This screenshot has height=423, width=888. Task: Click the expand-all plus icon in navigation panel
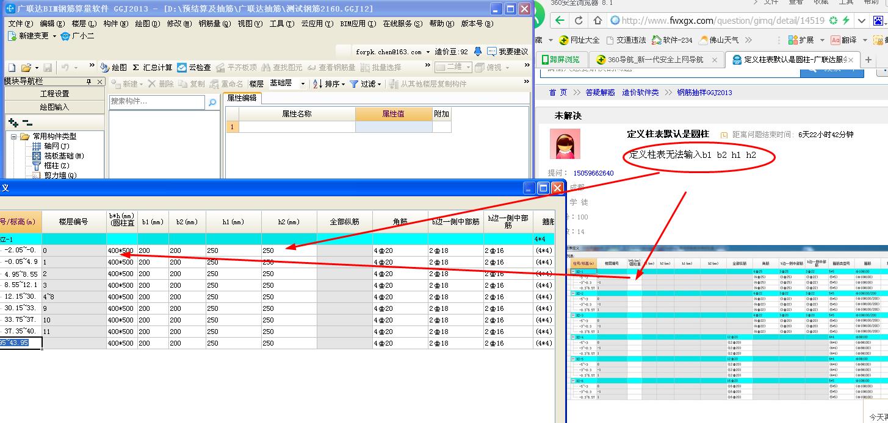pos(13,123)
